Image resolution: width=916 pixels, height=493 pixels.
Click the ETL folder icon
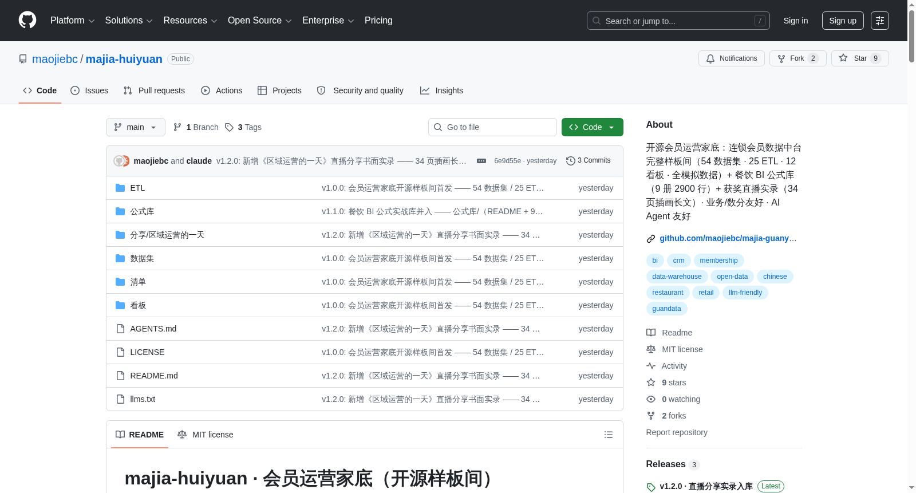120,188
